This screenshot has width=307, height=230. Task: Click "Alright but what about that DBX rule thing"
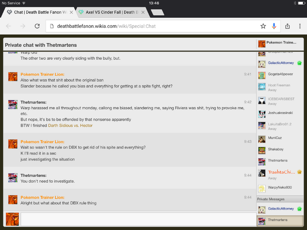pyautogui.click(x=59, y=203)
